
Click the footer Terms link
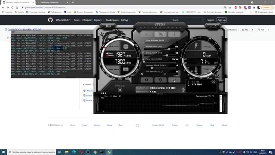click(72, 125)
